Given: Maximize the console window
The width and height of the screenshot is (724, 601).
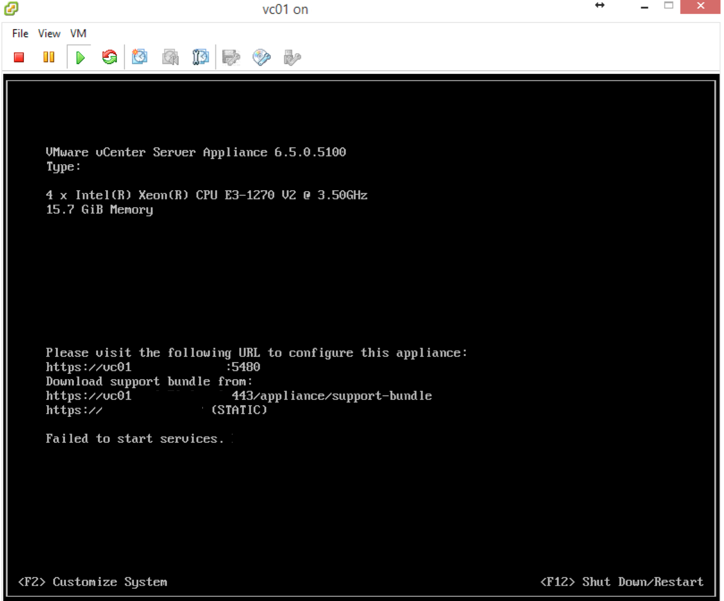Looking at the screenshot, I should tap(669, 6).
